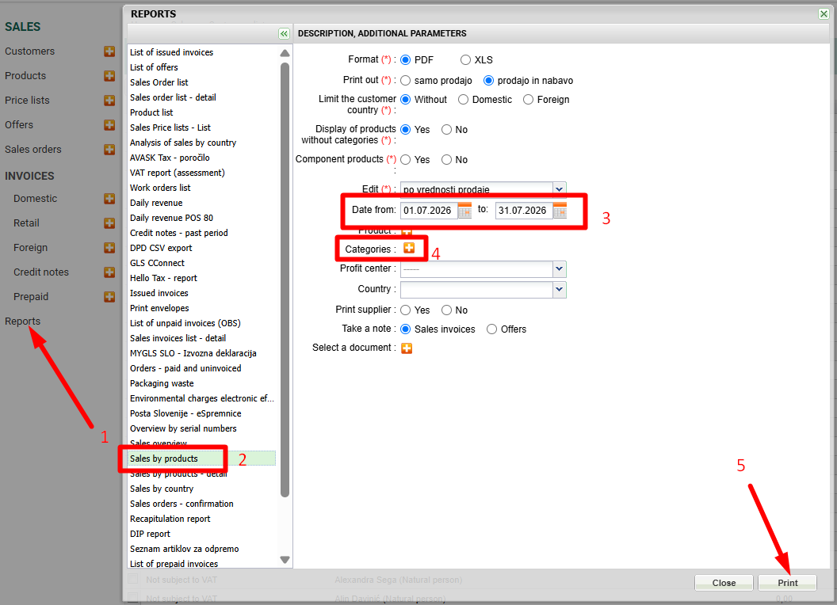Open the Profit center dropdown
This screenshot has width=837, height=605.
(559, 269)
